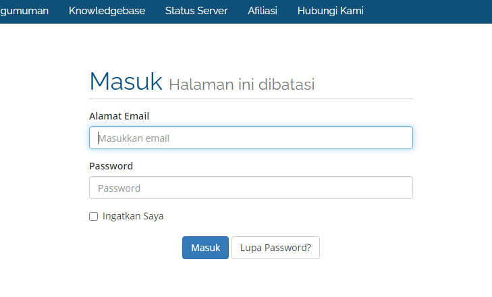Submit login with the blue Masuk button
Screen dimensions: 492x297
(x=205, y=248)
